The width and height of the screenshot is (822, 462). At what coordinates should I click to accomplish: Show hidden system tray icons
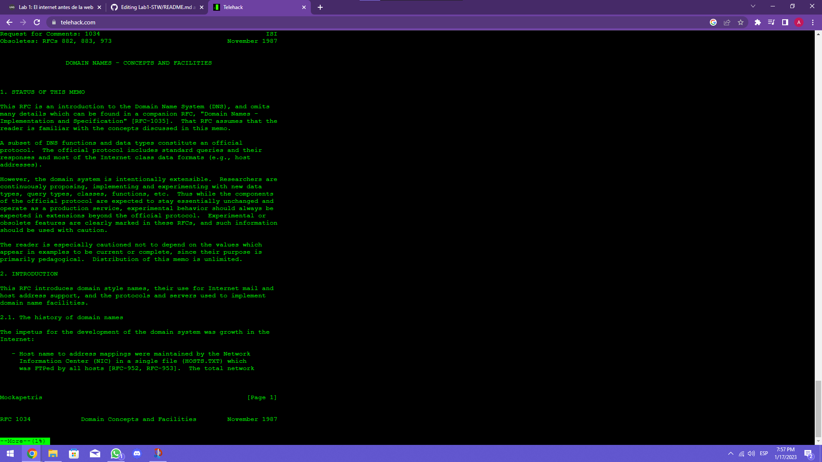click(x=731, y=453)
